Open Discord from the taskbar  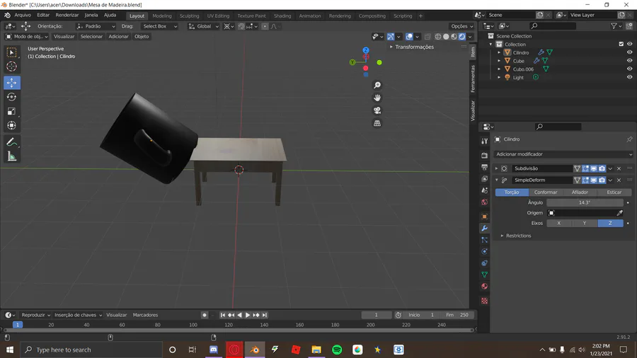pos(214,350)
